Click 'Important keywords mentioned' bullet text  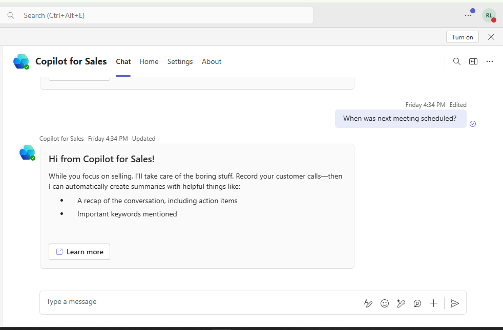click(x=127, y=214)
